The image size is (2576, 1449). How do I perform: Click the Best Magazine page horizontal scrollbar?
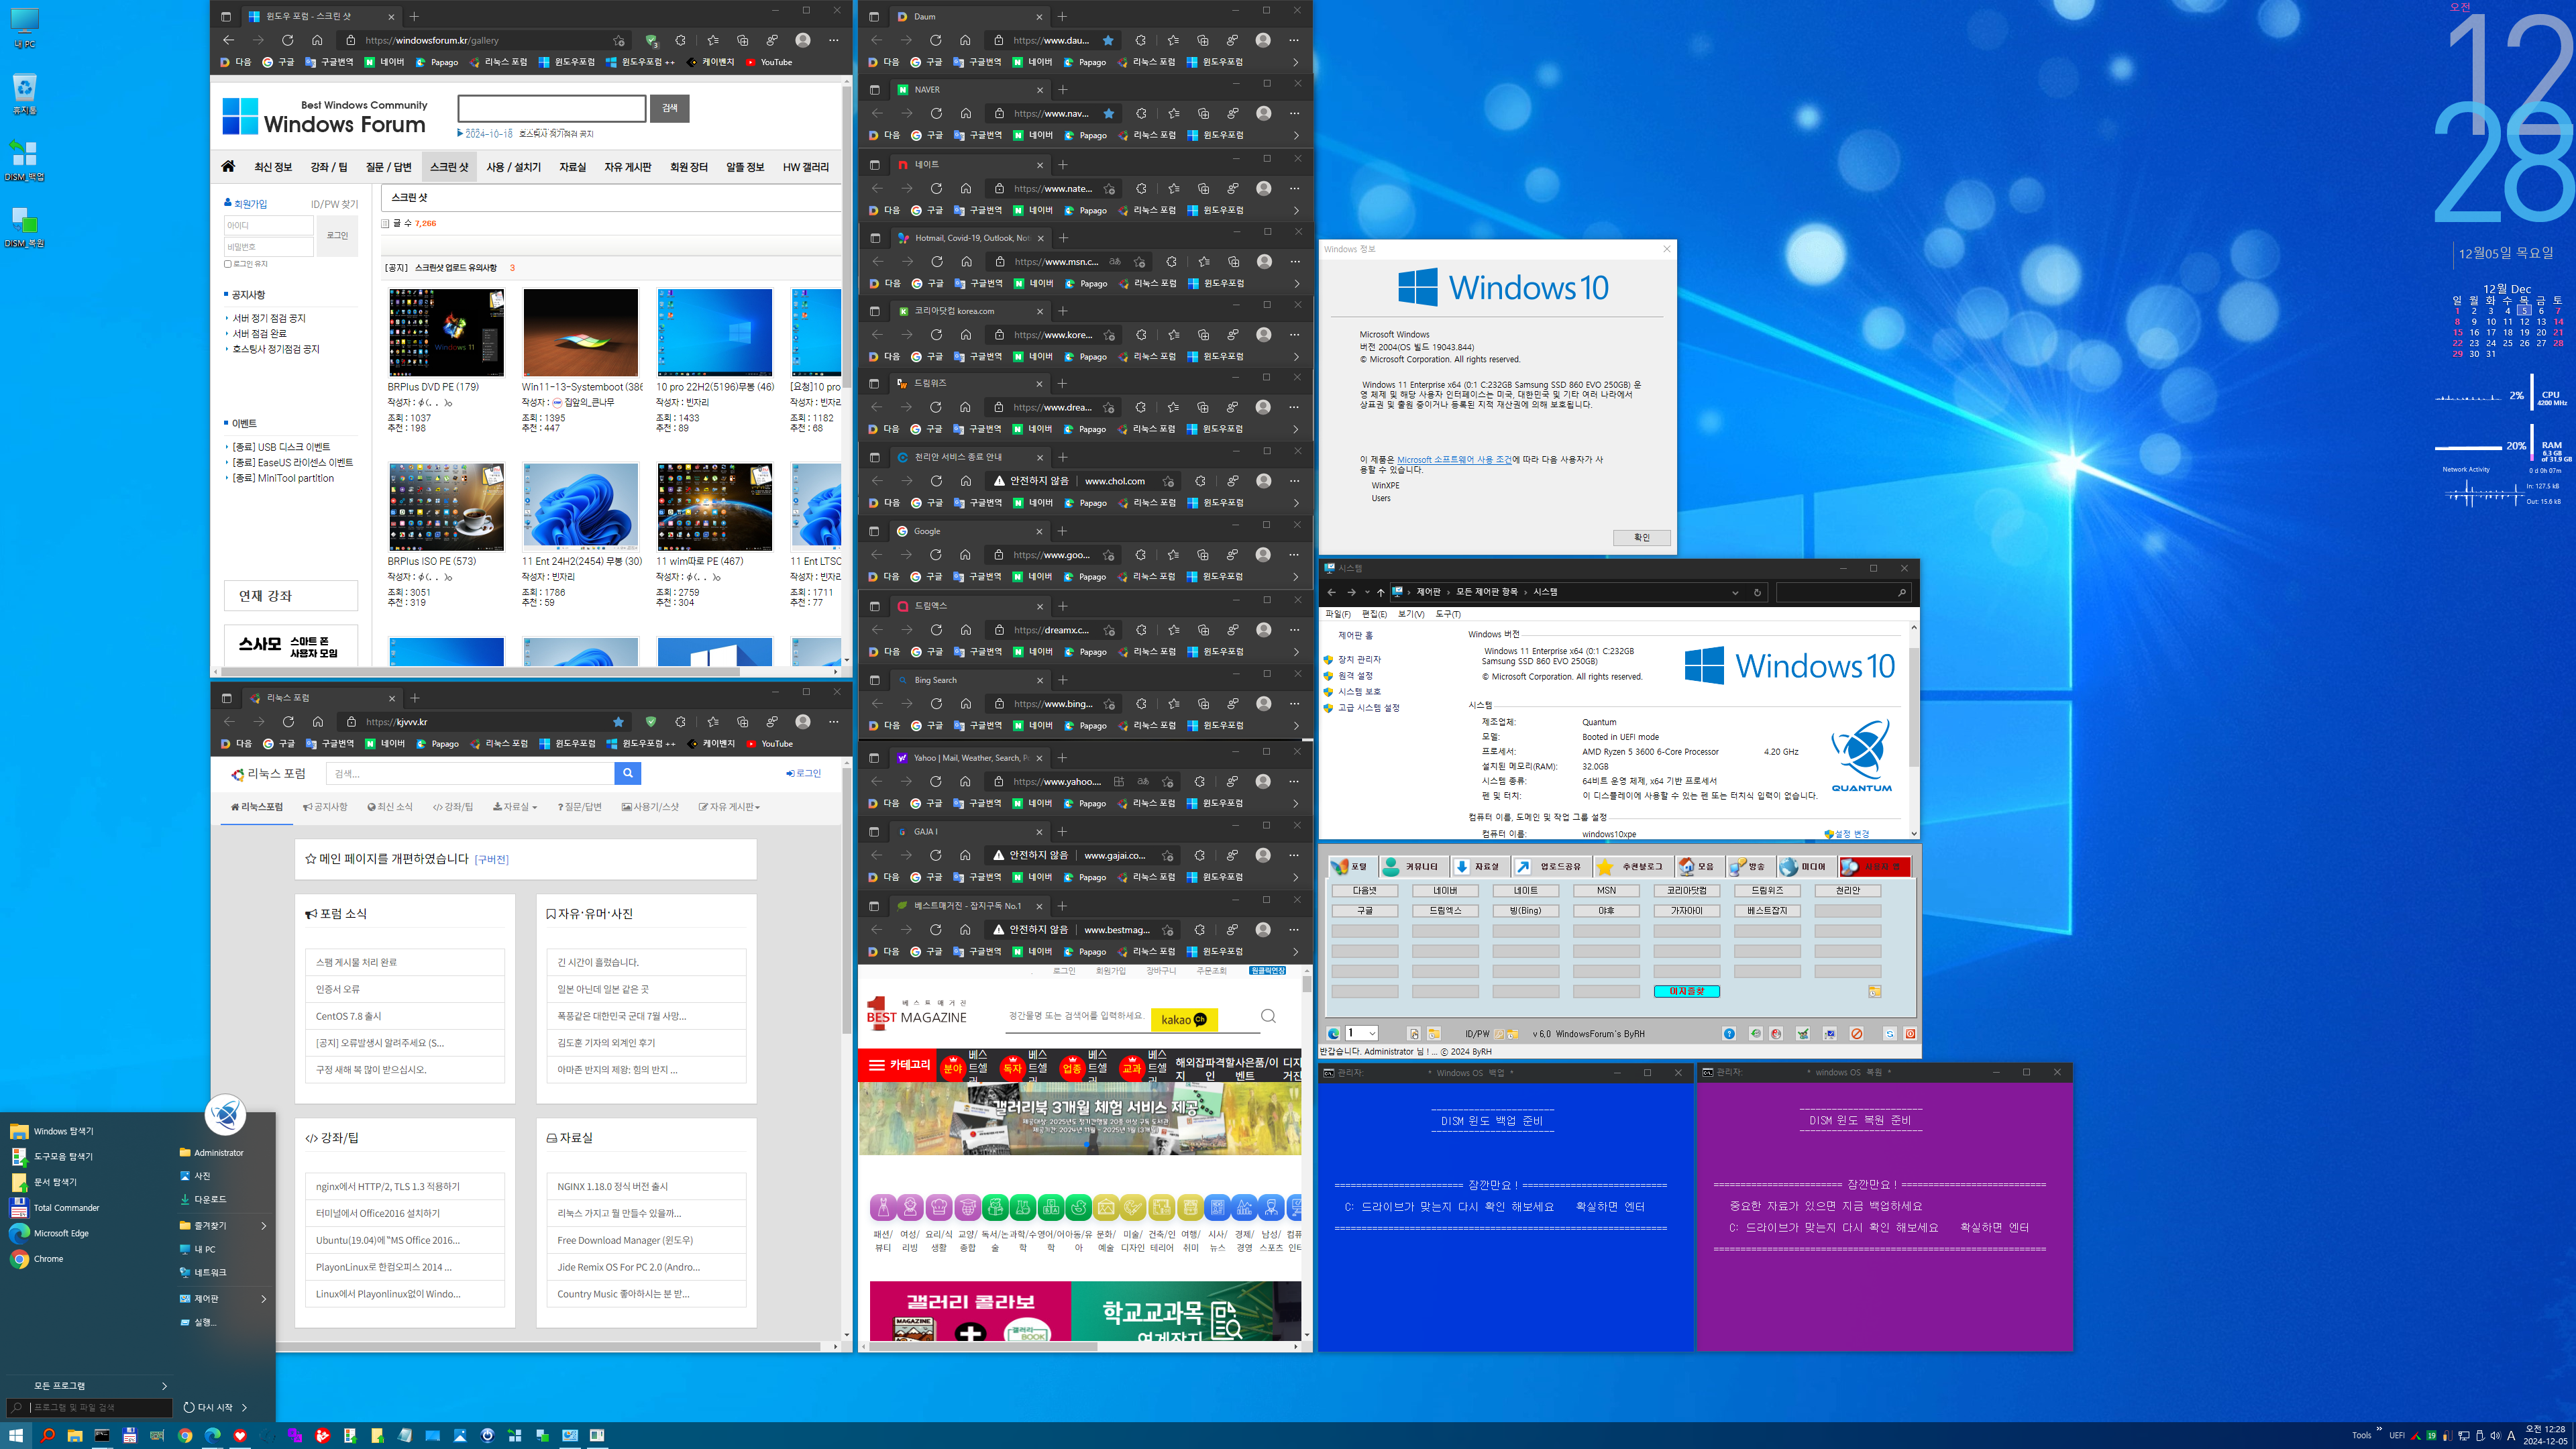pyautogui.click(x=984, y=1346)
